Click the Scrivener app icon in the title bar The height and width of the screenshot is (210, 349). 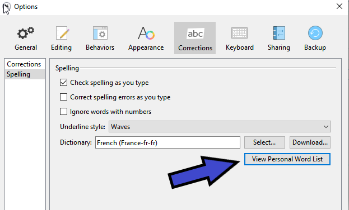pos(7,7)
